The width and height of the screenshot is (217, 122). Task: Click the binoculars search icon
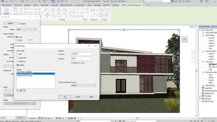[173, 1]
